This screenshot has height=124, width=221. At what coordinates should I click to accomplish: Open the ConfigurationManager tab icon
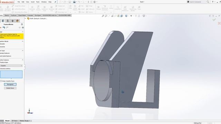8,21
